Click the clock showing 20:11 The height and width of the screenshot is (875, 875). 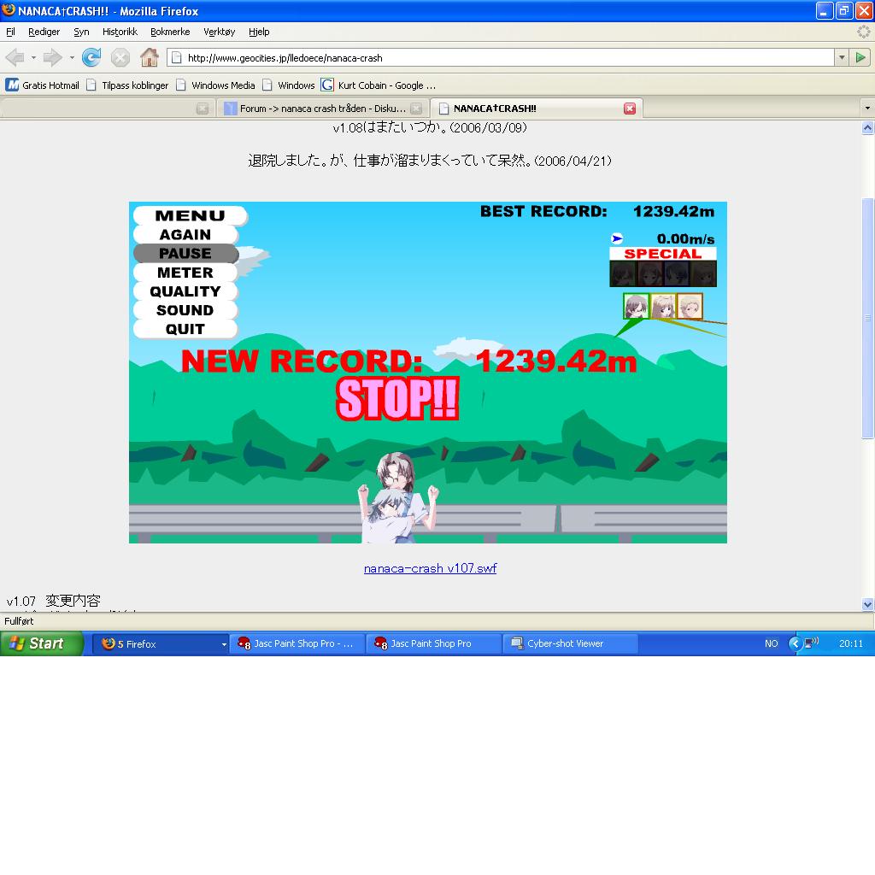pos(851,643)
